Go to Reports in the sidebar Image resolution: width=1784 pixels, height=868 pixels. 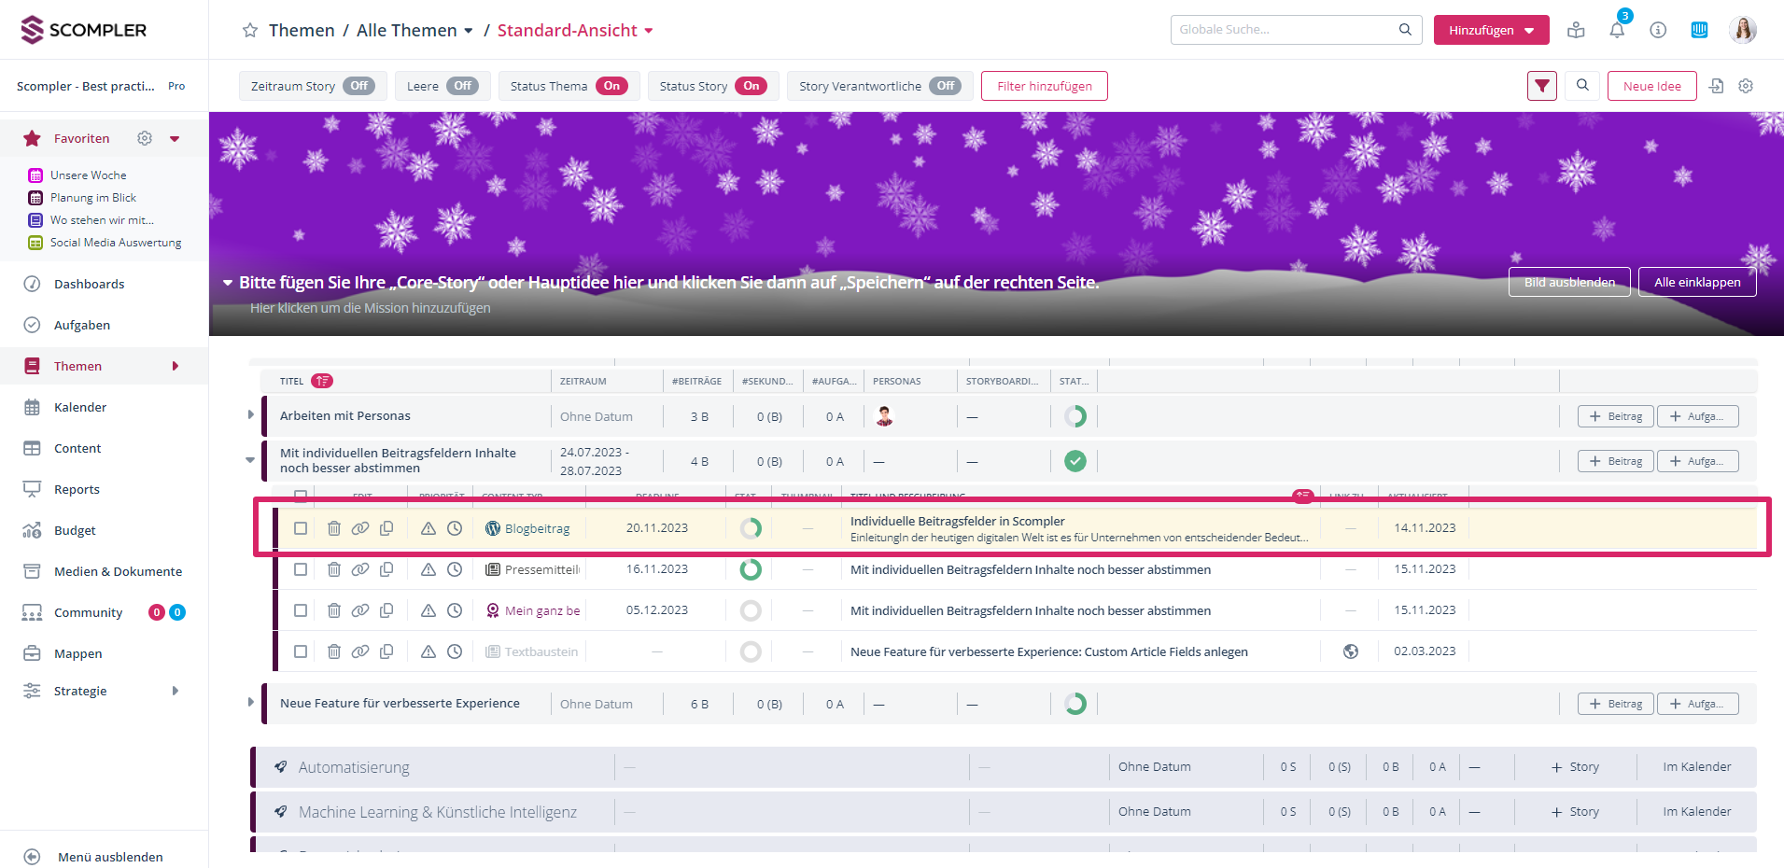[77, 489]
